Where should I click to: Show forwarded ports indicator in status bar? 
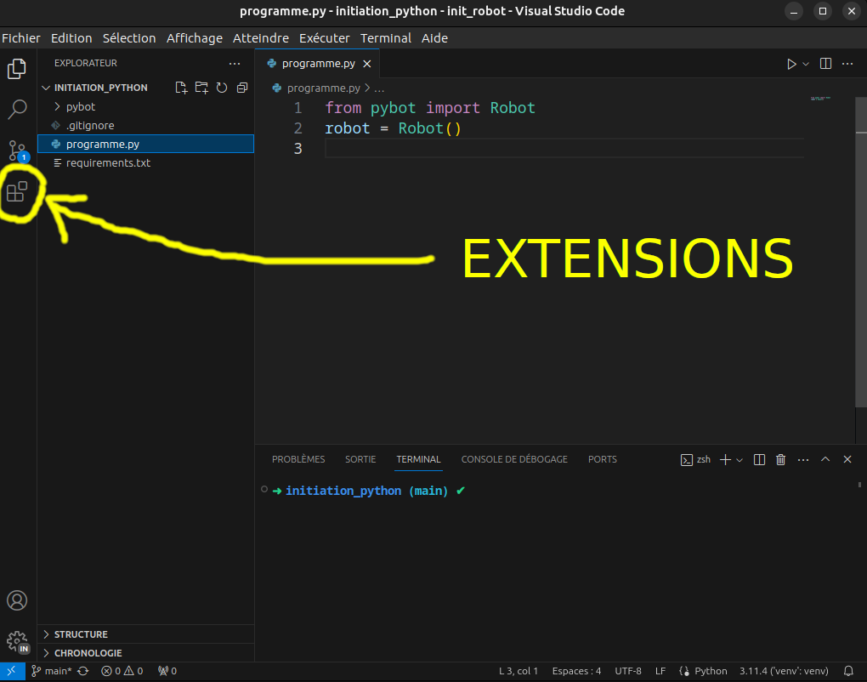coord(167,671)
